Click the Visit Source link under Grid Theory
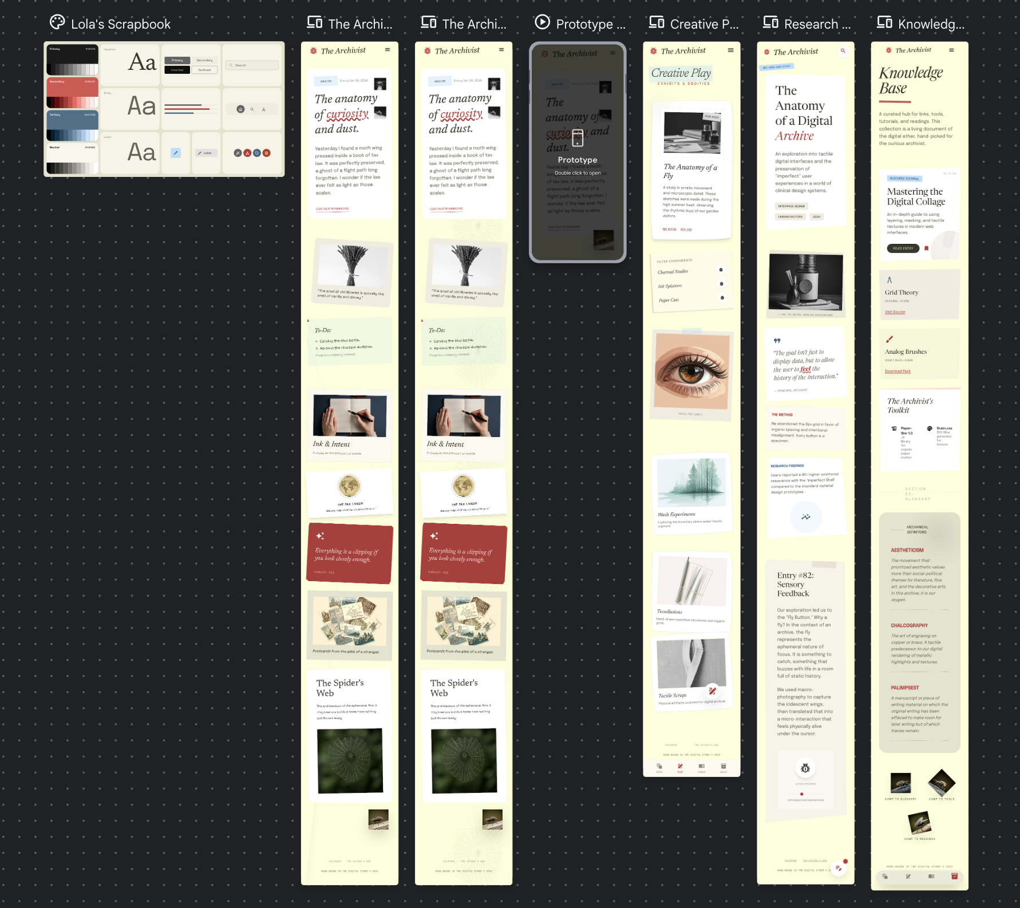This screenshot has width=1020, height=908. point(895,312)
